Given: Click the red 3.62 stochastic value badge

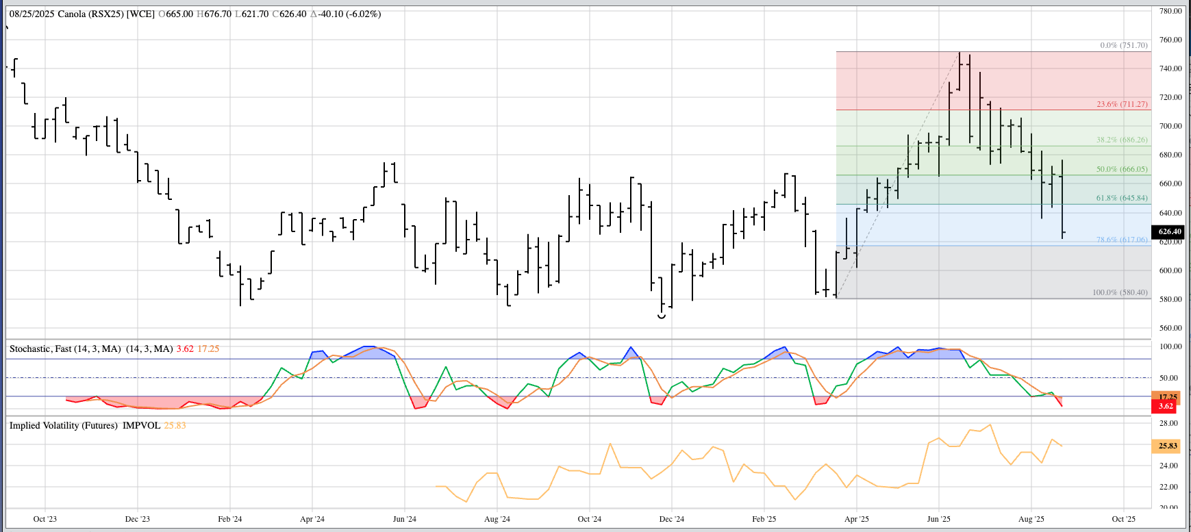Looking at the screenshot, I should [x=1166, y=406].
